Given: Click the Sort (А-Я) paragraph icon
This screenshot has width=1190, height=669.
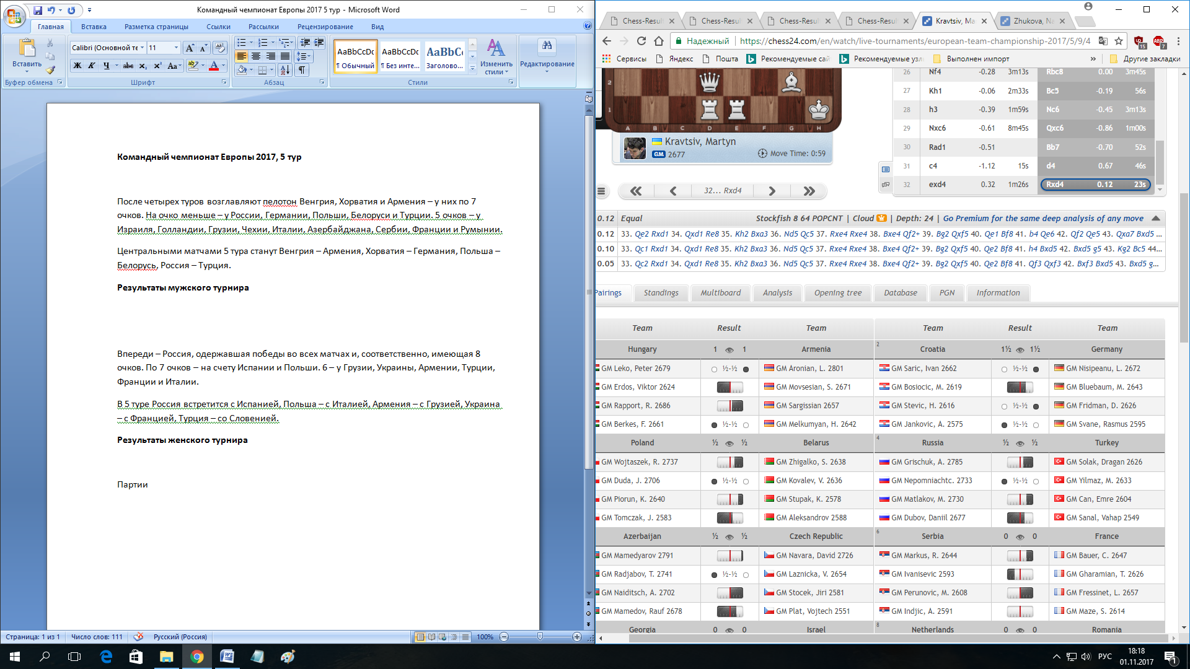Looking at the screenshot, I should pos(285,70).
